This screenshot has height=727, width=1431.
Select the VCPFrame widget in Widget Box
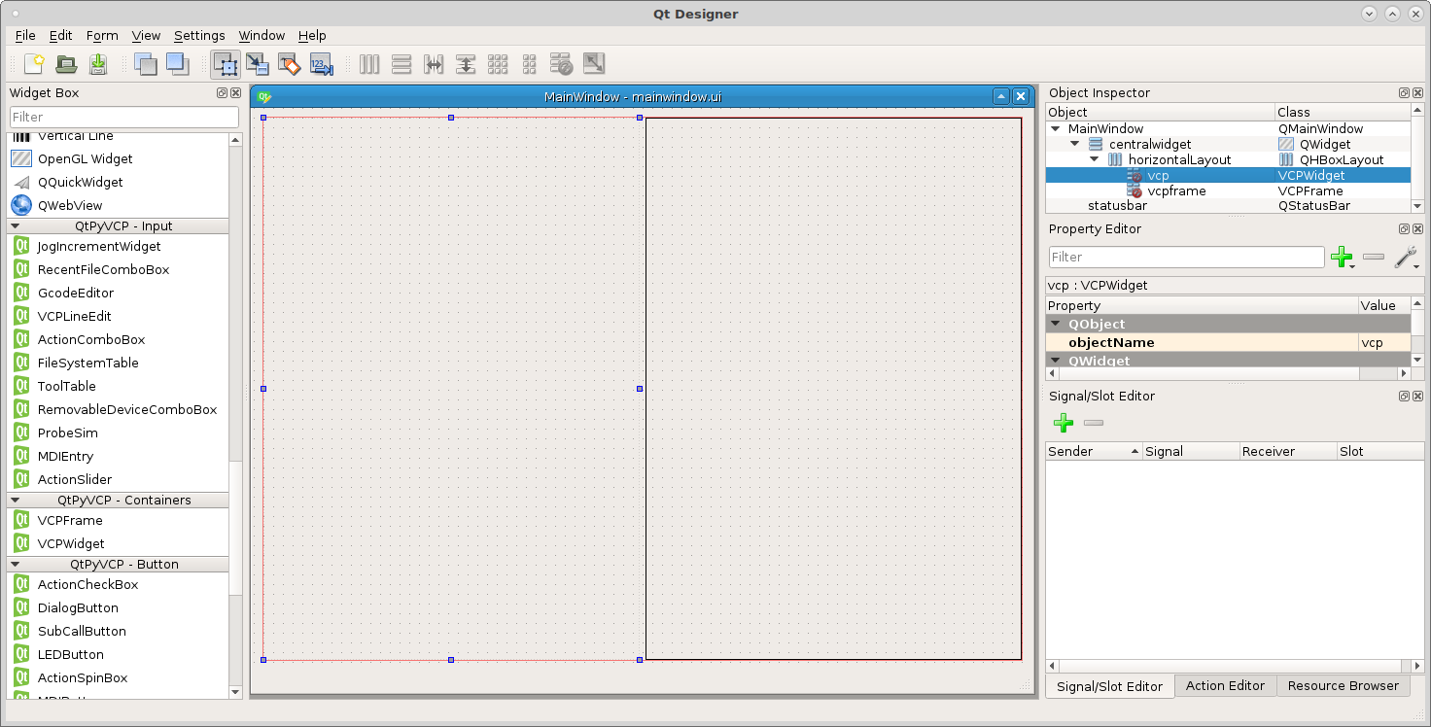(70, 520)
